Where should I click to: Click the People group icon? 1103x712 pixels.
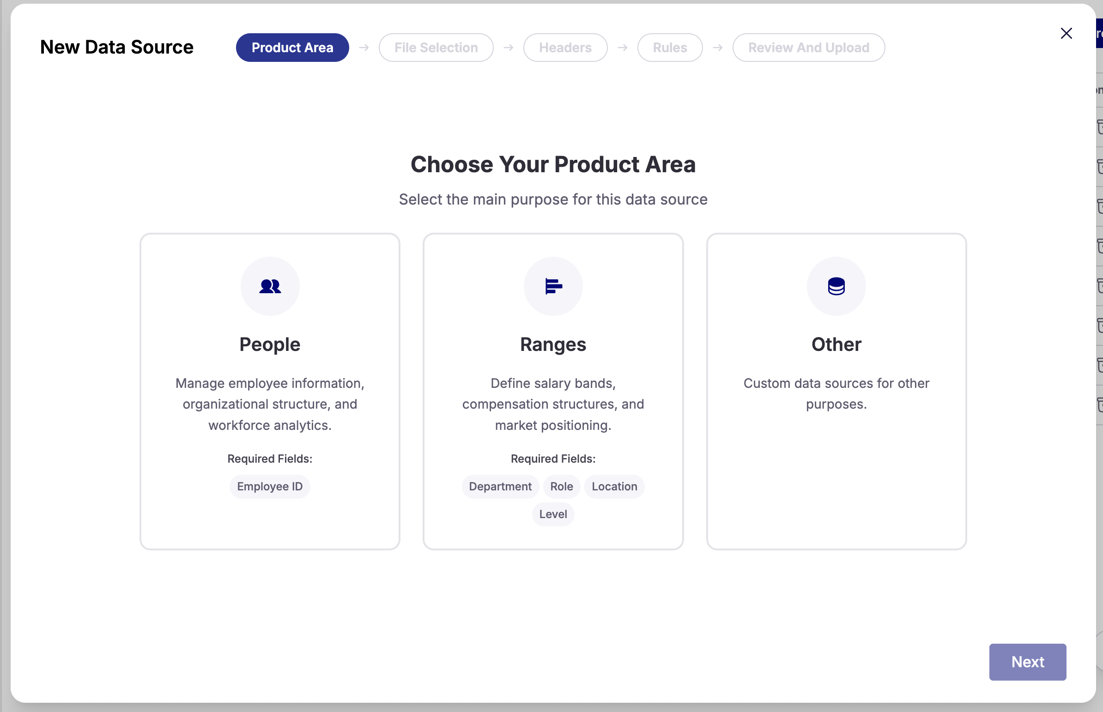270,286
